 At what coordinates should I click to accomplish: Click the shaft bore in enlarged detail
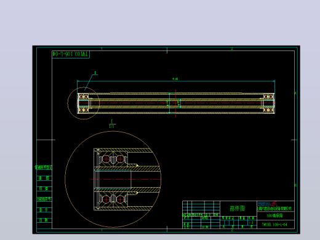113,179
